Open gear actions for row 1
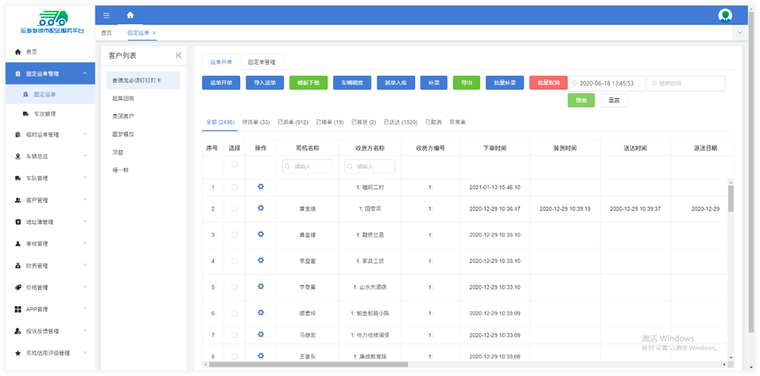This screenshot has width=760, height=376. point(261,187)
